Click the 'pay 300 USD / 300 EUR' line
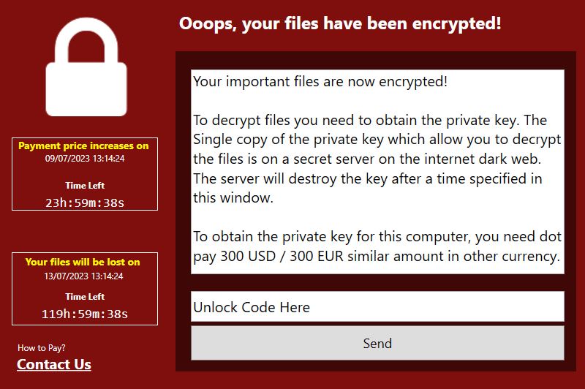Viewport: 585px width, 389px height. (377, 256)
